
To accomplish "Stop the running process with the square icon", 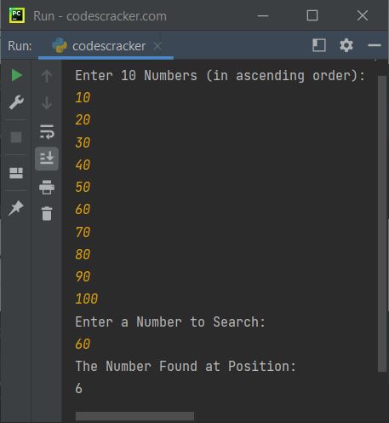I will click(16, 137).
